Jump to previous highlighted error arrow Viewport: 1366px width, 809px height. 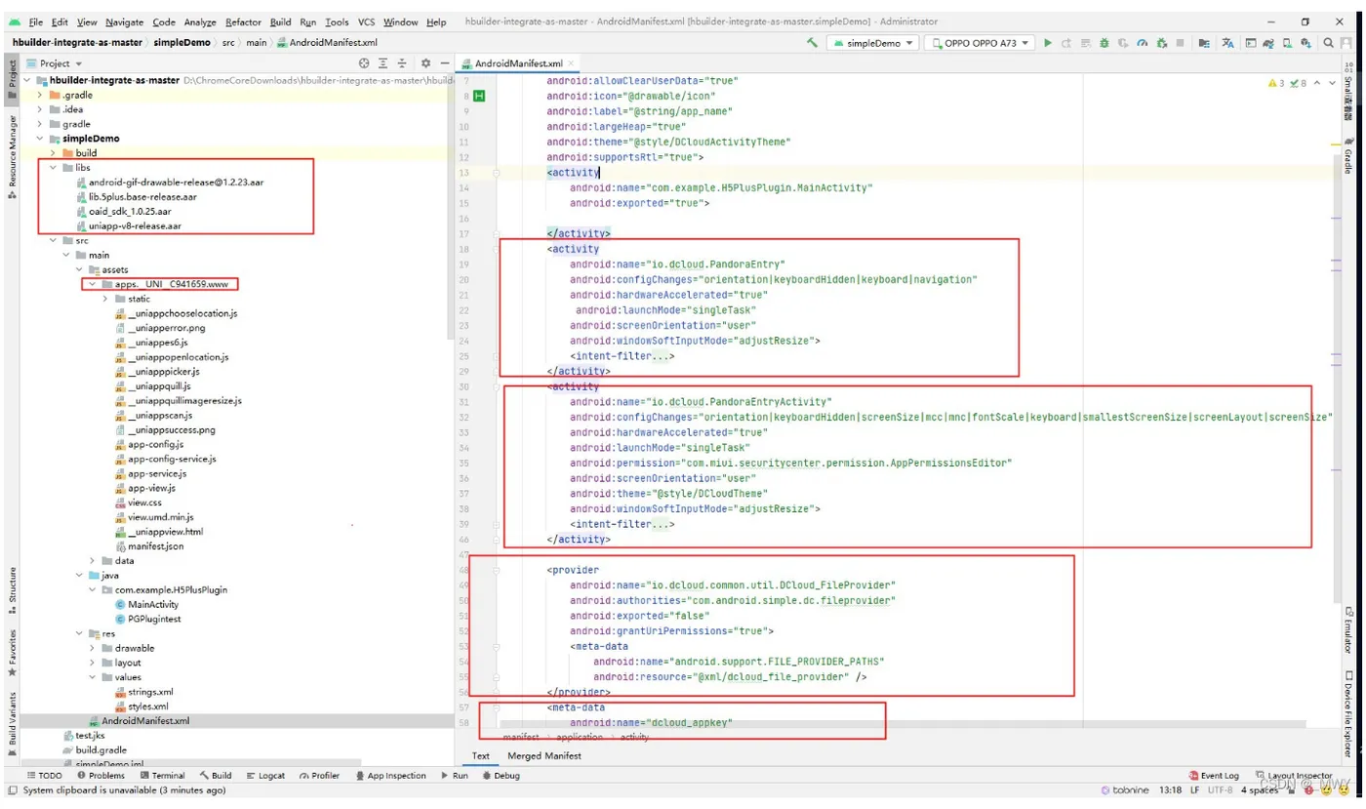point(1318,83)
